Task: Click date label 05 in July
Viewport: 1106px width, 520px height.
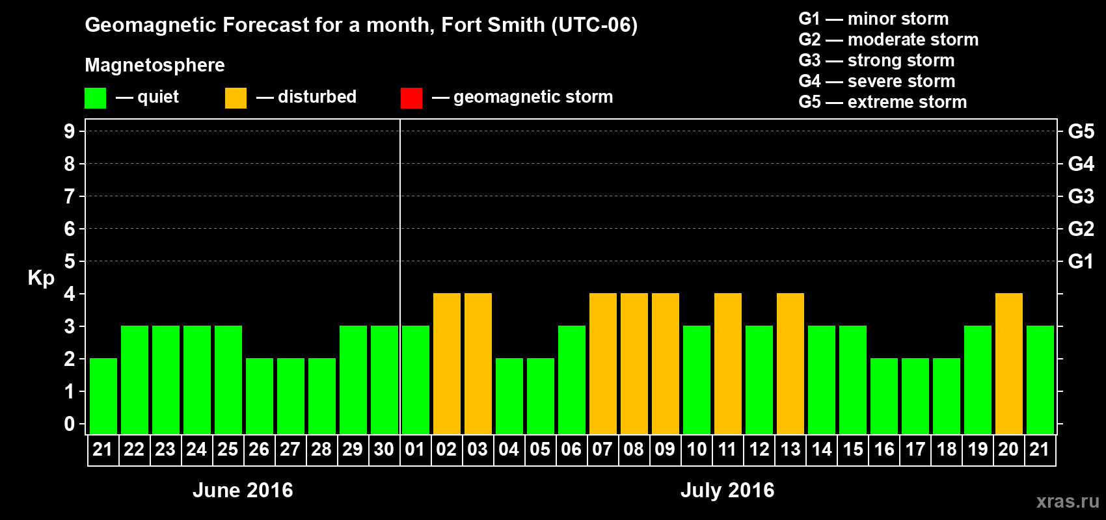Action: point(540,449)
